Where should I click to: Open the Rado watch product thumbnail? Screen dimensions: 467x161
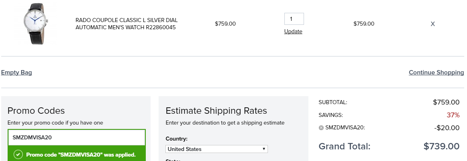(x=35, y=24)
